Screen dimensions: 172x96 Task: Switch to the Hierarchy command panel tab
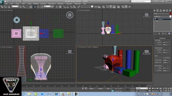tap(161, 11)
